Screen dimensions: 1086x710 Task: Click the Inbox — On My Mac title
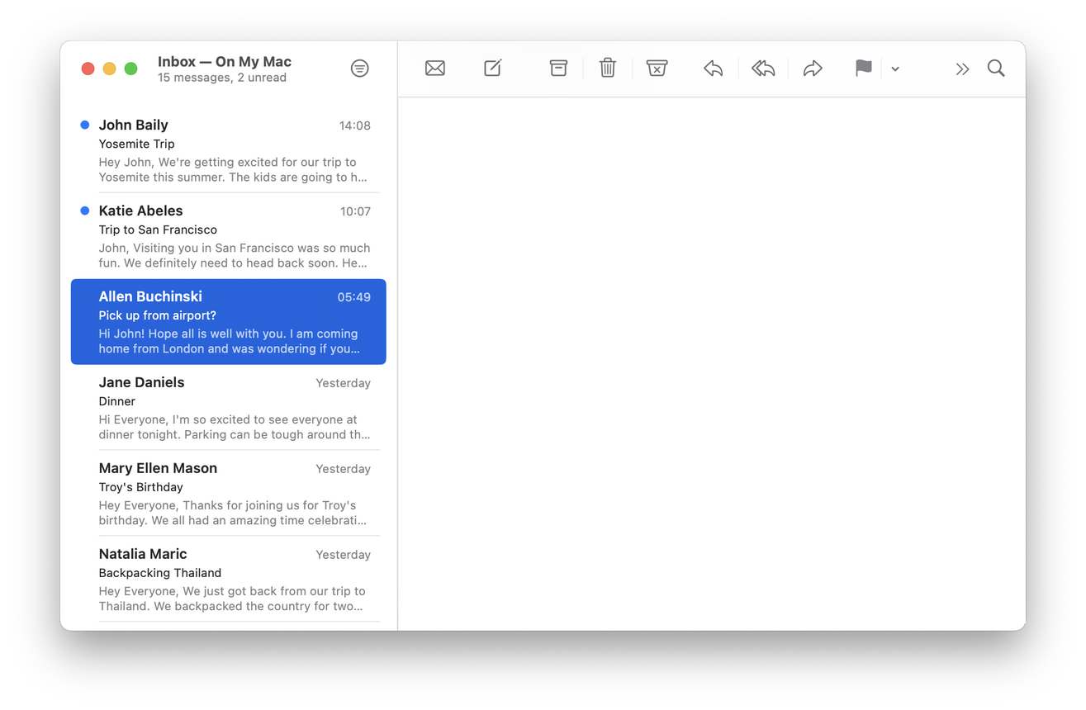click(x=225, y=62)
